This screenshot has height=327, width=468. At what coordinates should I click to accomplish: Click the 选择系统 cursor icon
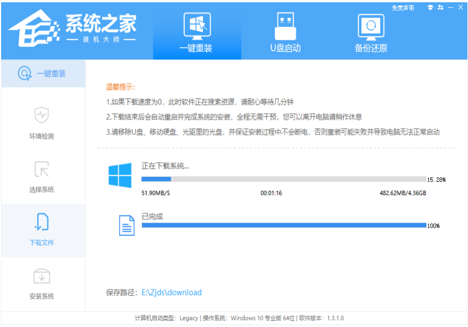(x=42, y=168)
